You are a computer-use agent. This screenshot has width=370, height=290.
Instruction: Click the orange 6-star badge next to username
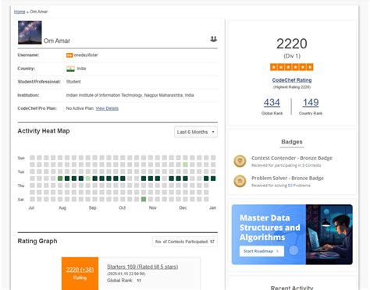(69, 55)
